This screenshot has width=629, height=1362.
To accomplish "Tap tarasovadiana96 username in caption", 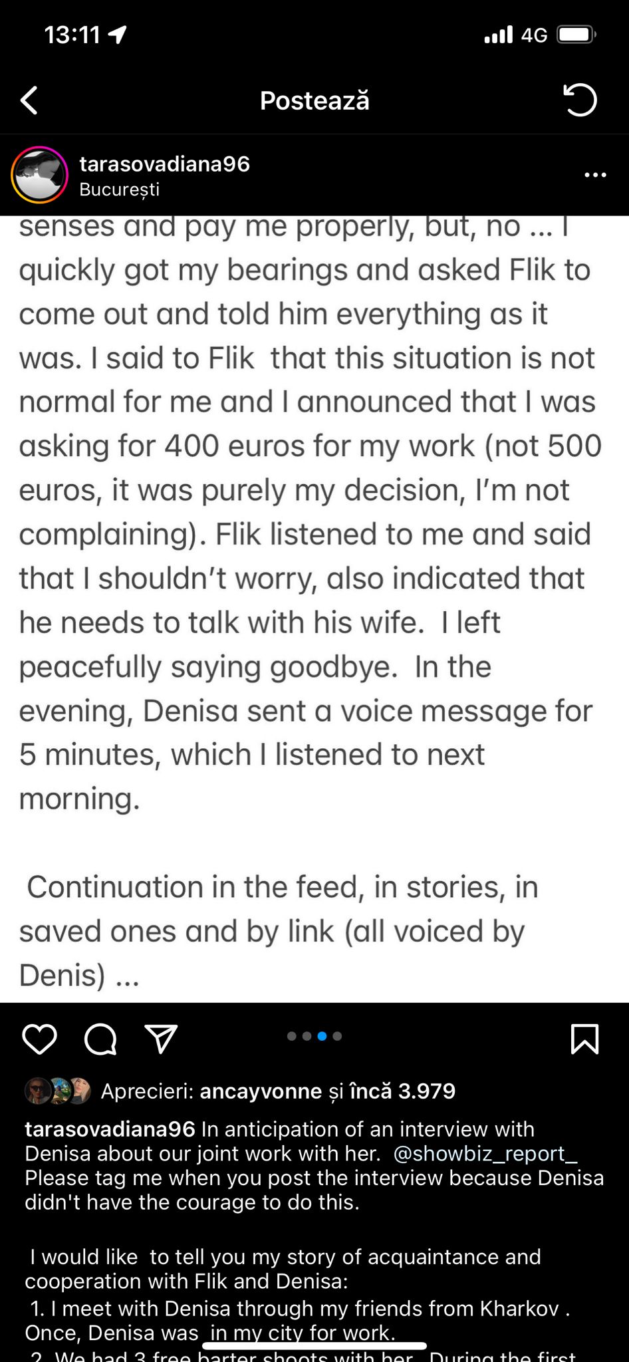I will pos(110,1129).
